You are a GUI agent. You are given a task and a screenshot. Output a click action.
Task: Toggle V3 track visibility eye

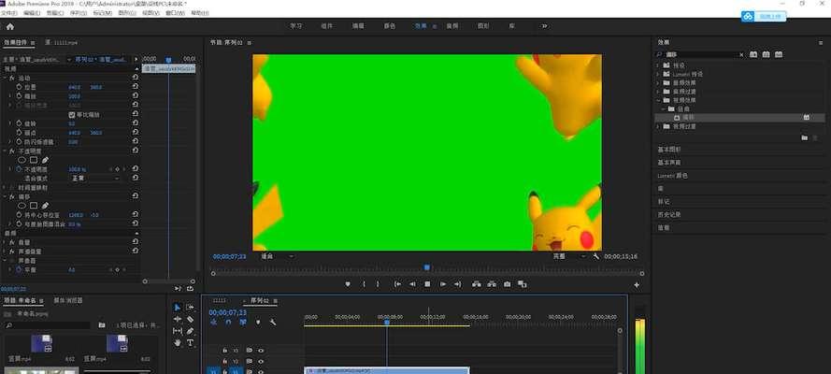[x=260, y=351]
